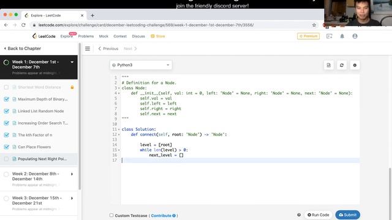The width and height of the screenshot is (392, 220).
Task: Toggle checkbox for Shortest Word Distance
Action: coord(7,87)
